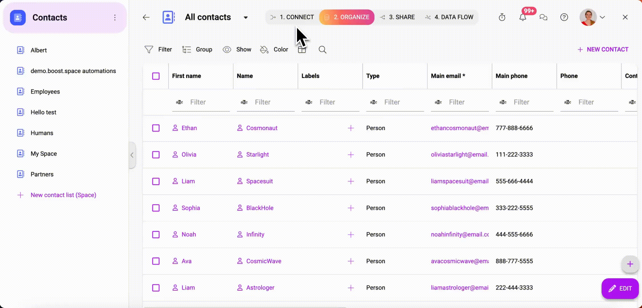This screenshot has width=642, height=308.
Task: Open the three-dot menu next to Contacts
Action: [115, 18]
